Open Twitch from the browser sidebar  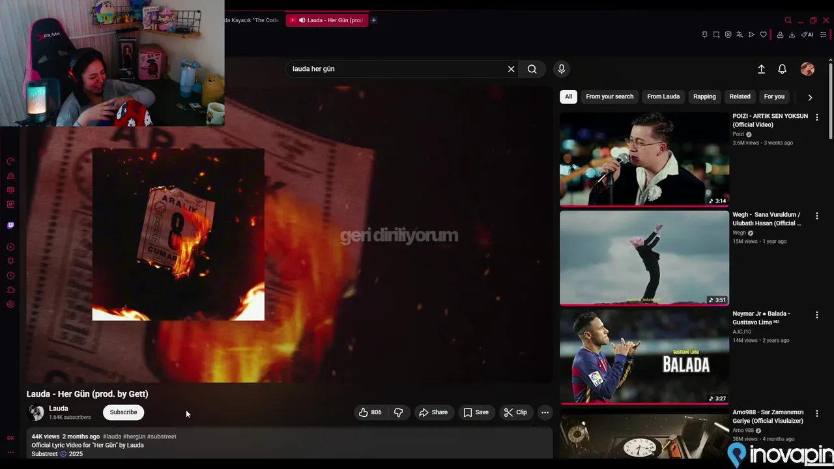coord(10,225)
